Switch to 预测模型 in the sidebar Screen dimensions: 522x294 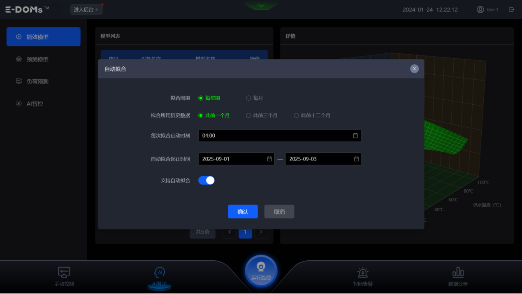click(x=37, y=59)
